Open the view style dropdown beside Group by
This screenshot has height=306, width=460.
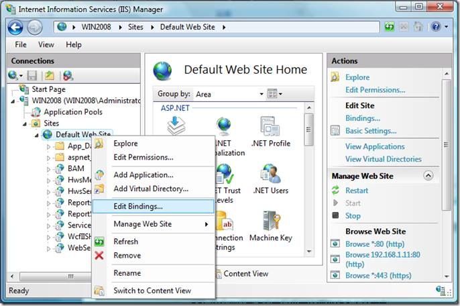[x=275, y=94]
